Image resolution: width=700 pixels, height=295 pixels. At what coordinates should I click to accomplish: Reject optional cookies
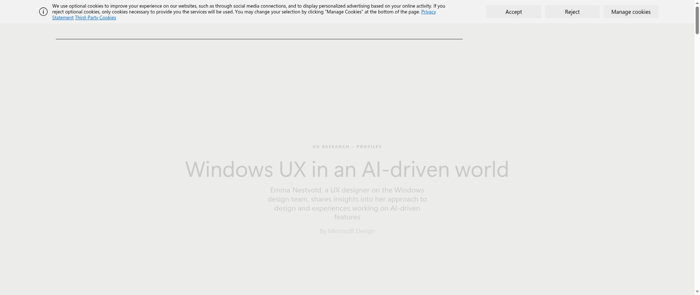(572, 12)
